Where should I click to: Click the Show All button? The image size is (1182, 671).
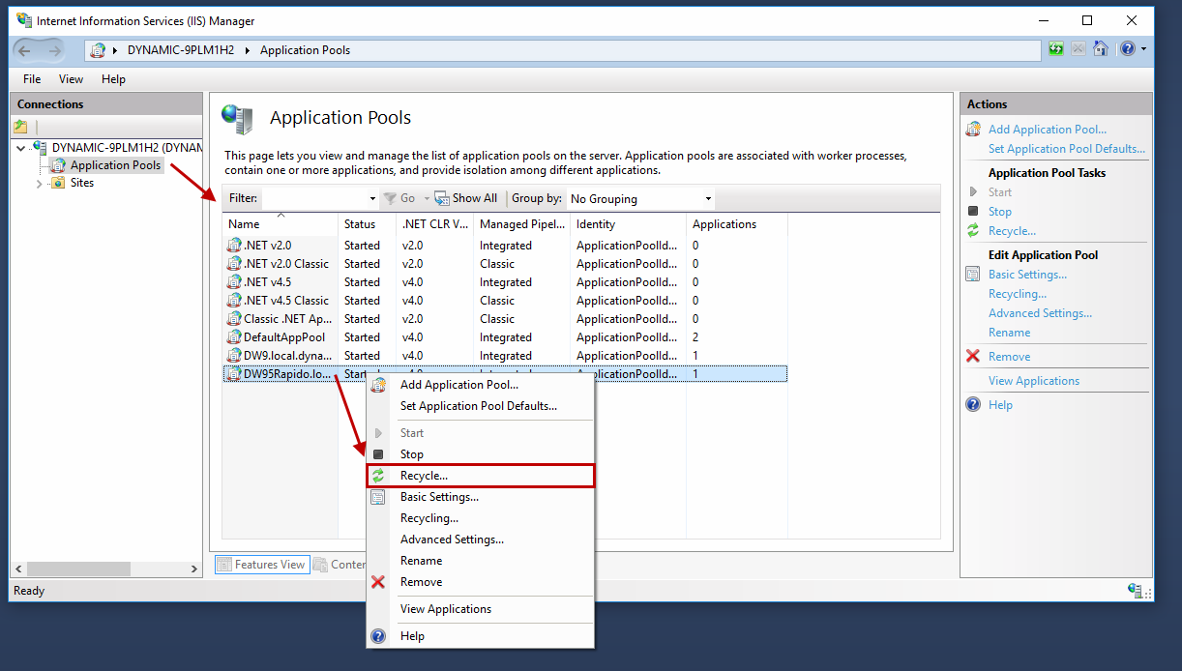click(x=466, y=198)
